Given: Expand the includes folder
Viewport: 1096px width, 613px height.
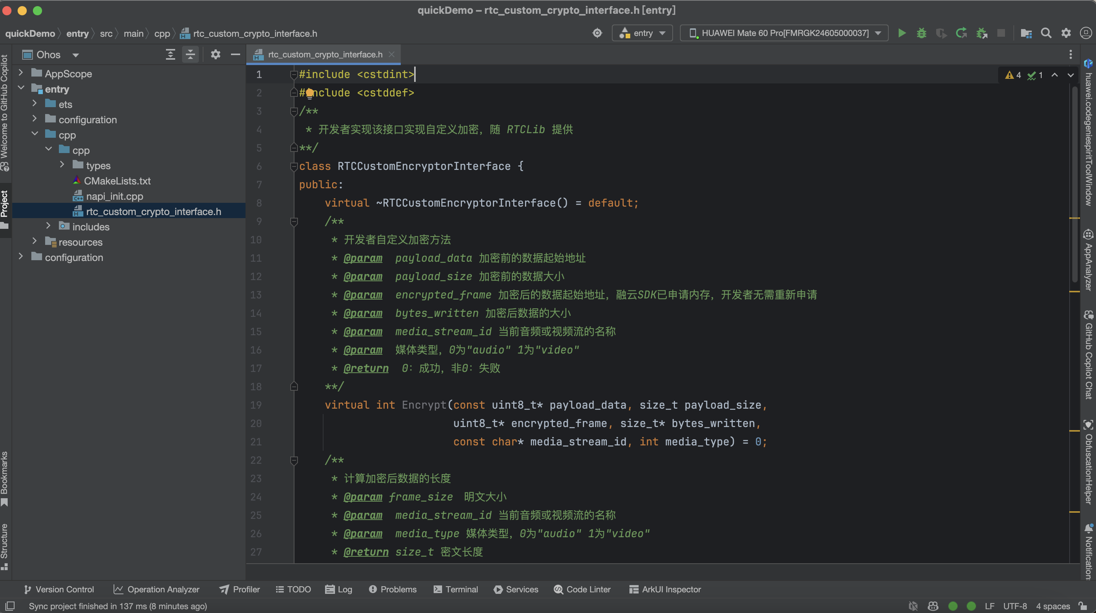Looking at the screenshot, I should [x=48, y=227].
